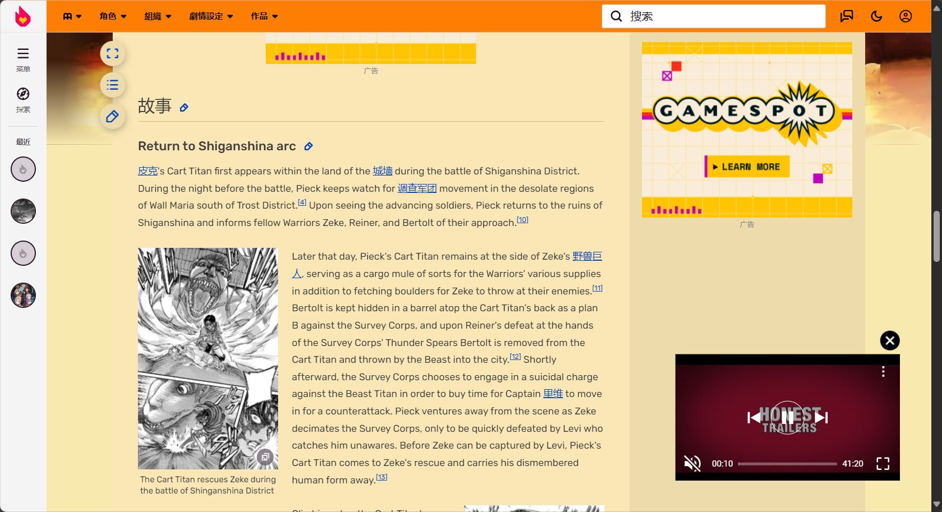Expand the 組織 dropdown menu
This screenshot has width=942, height=512.
[158, 16]
